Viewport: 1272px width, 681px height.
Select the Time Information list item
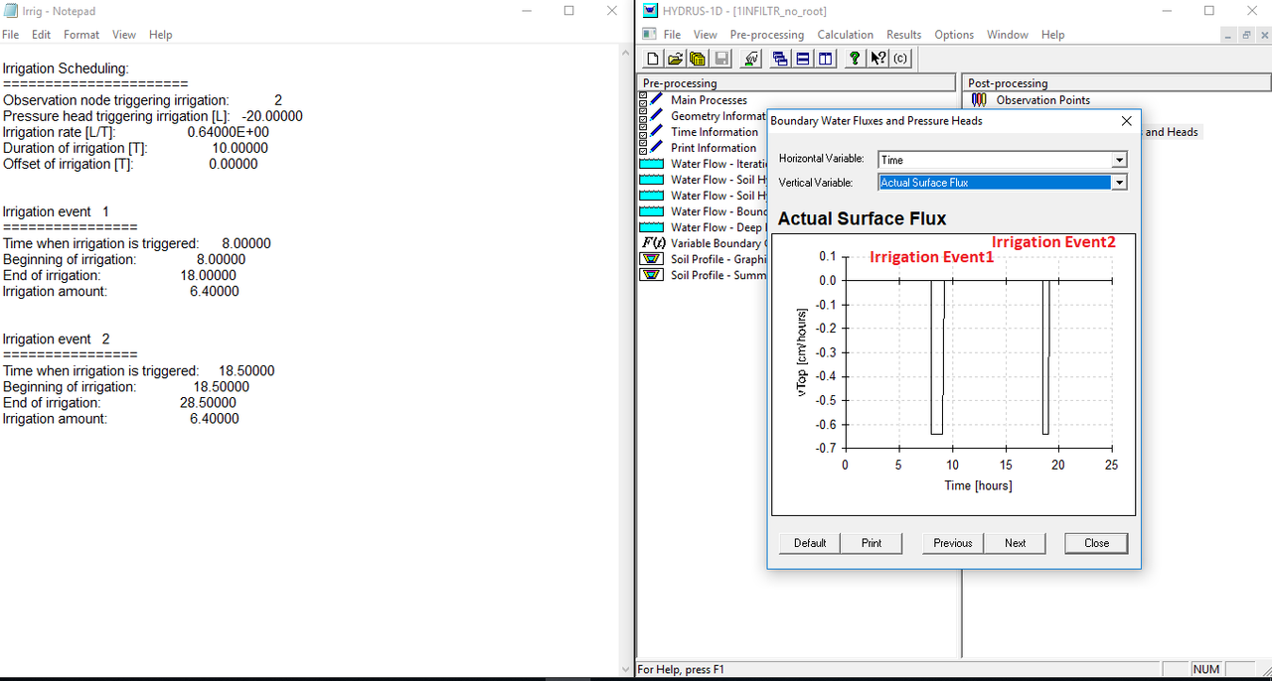pyautogui.click(x=714, y=132)
